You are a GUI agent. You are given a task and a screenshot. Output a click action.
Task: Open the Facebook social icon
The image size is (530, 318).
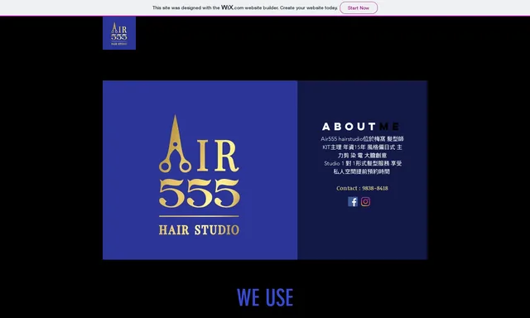[353, 202]
